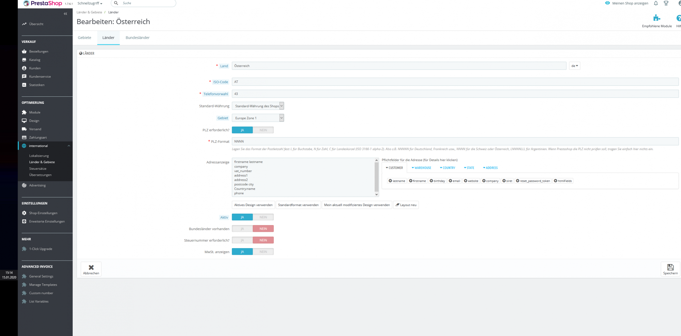Click the PLZ-Format input field
Image resolution: width=681 pixels, height=336 pixels.
pos(455,141)
